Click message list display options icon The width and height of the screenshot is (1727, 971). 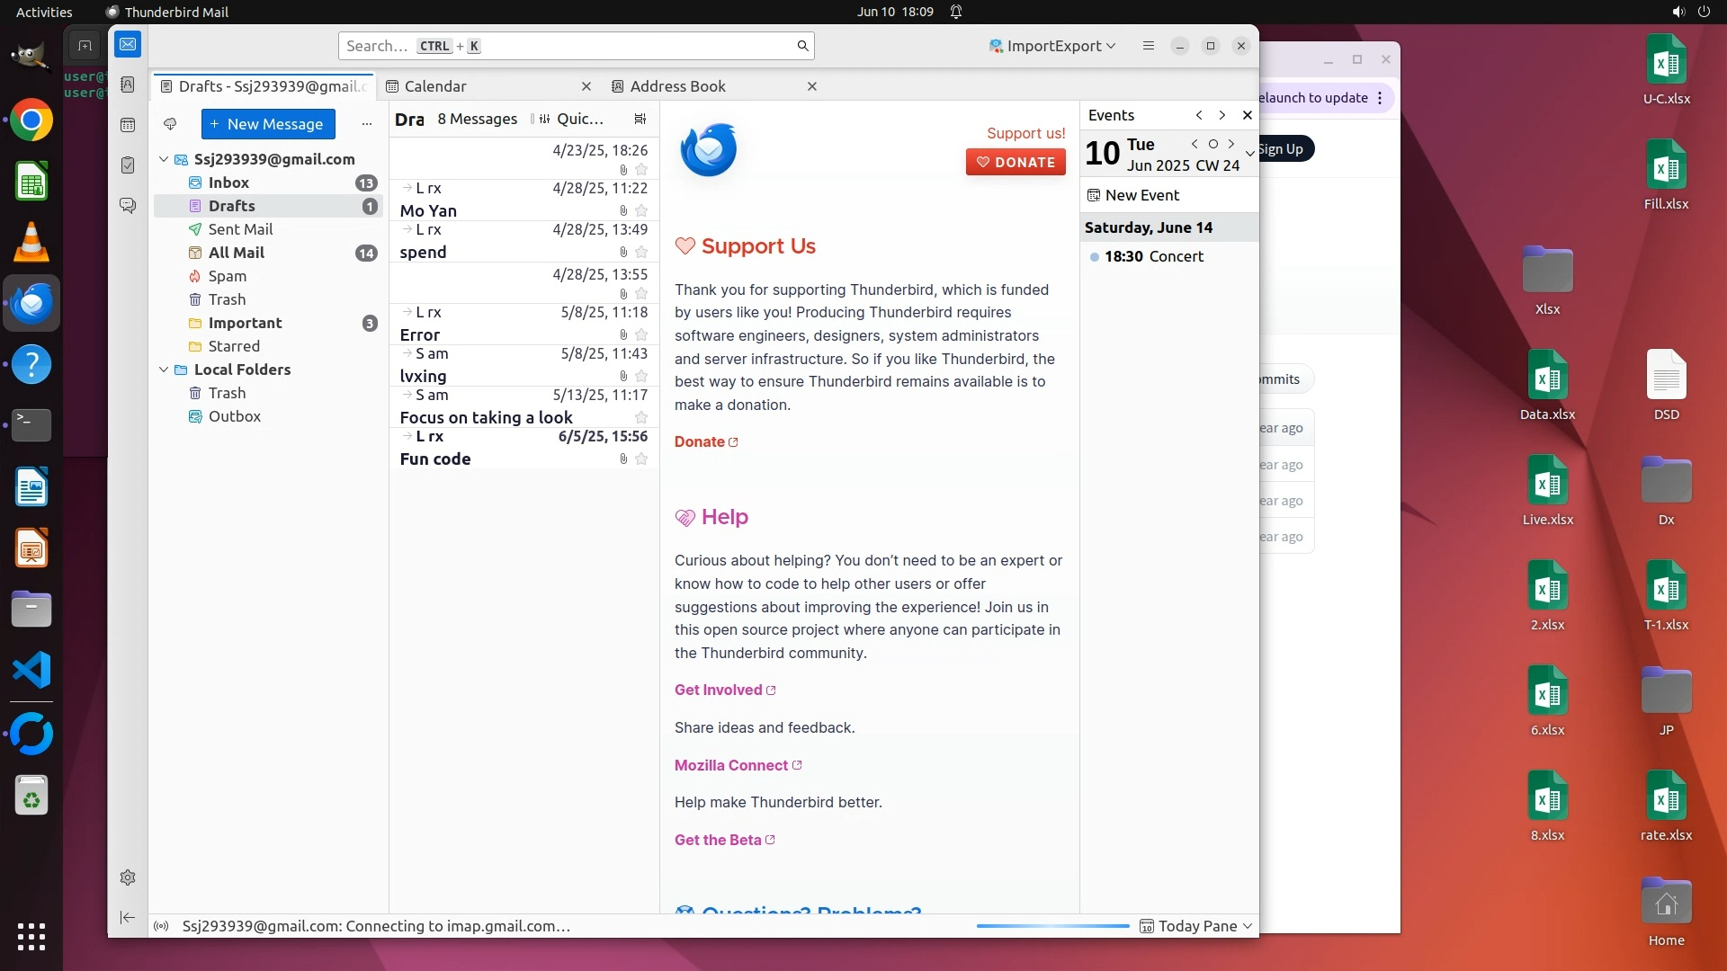[x=640, y=119]
